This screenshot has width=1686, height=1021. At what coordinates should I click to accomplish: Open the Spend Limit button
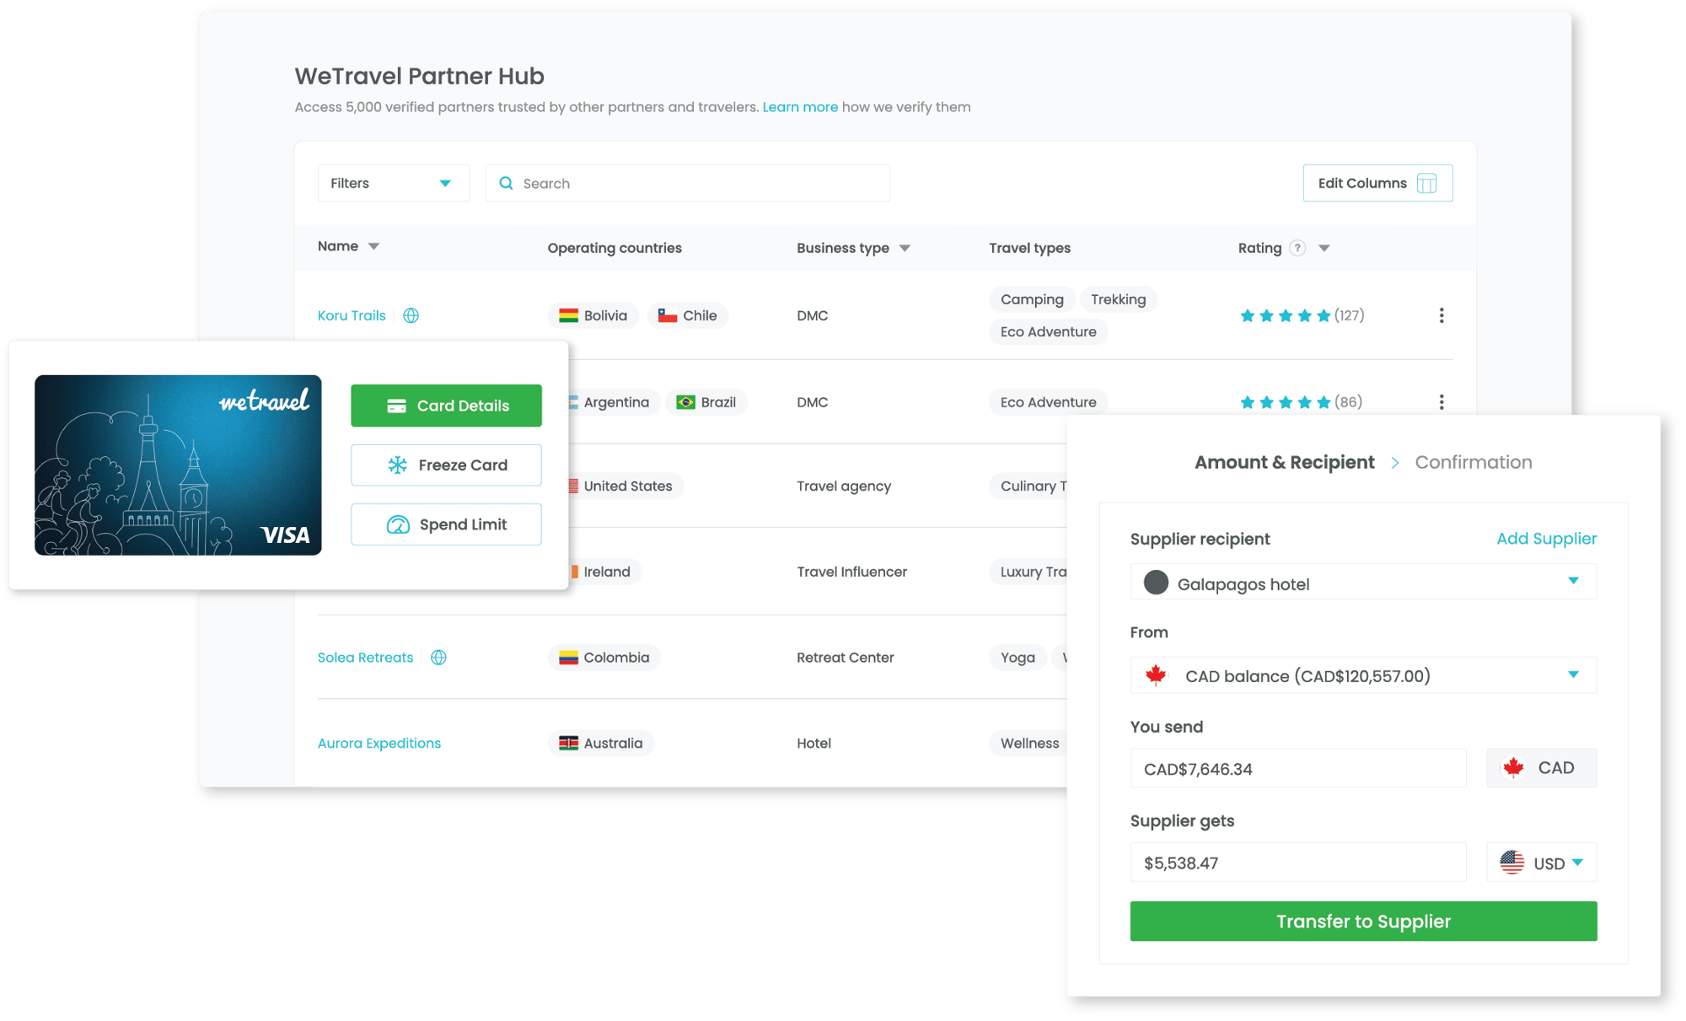pos(446,524)
